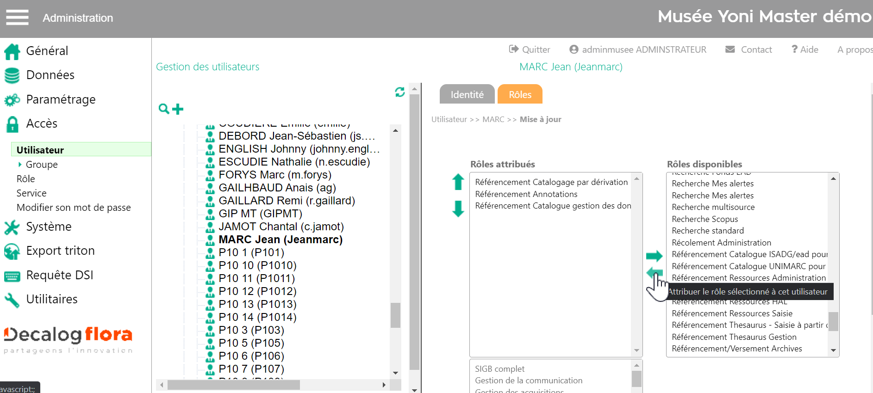This screenshot has height=393, width=873.
Task: Click the search users magnifier icon
Action: click(x=163, y=109)
